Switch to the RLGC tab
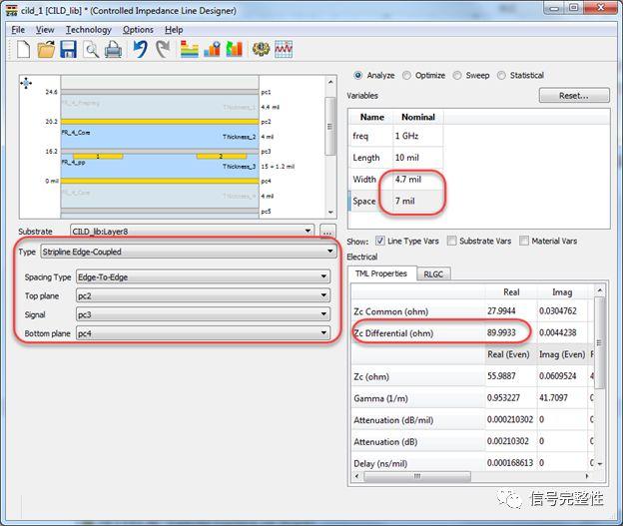The height and width of the screenshot is (526, 623). click(433, 274)
